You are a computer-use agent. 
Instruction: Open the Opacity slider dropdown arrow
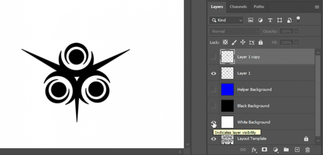pos(297,31)
